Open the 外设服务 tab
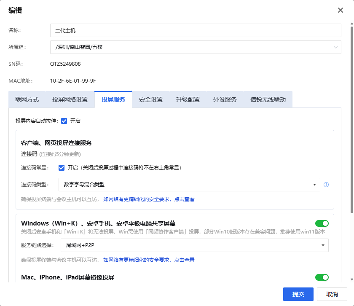 (225, 100)
